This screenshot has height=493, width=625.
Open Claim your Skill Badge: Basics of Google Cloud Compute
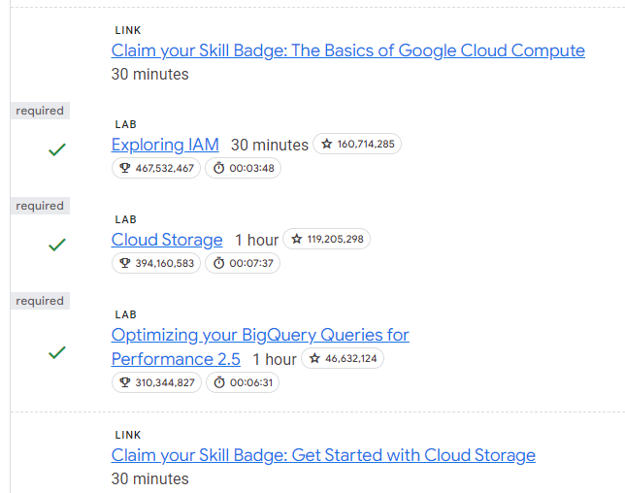(348, 50)
